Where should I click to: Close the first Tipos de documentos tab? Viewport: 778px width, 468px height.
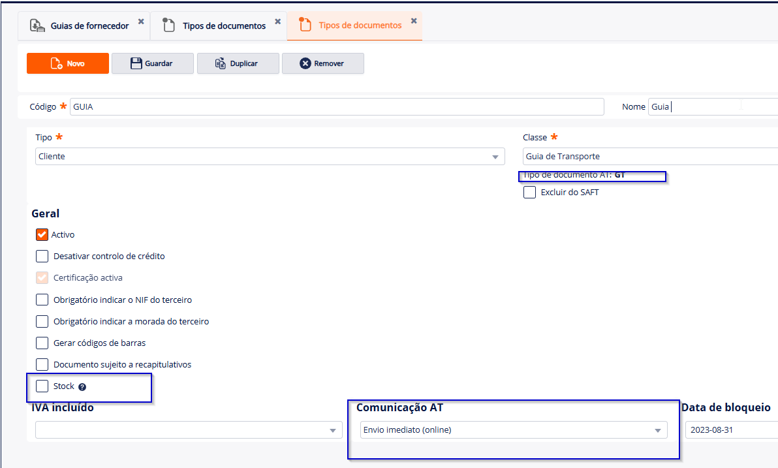[x=277, y=22]
